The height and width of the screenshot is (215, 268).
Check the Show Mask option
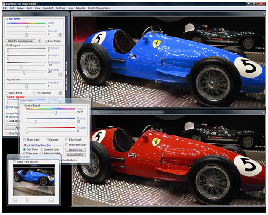tap(25, 139)
